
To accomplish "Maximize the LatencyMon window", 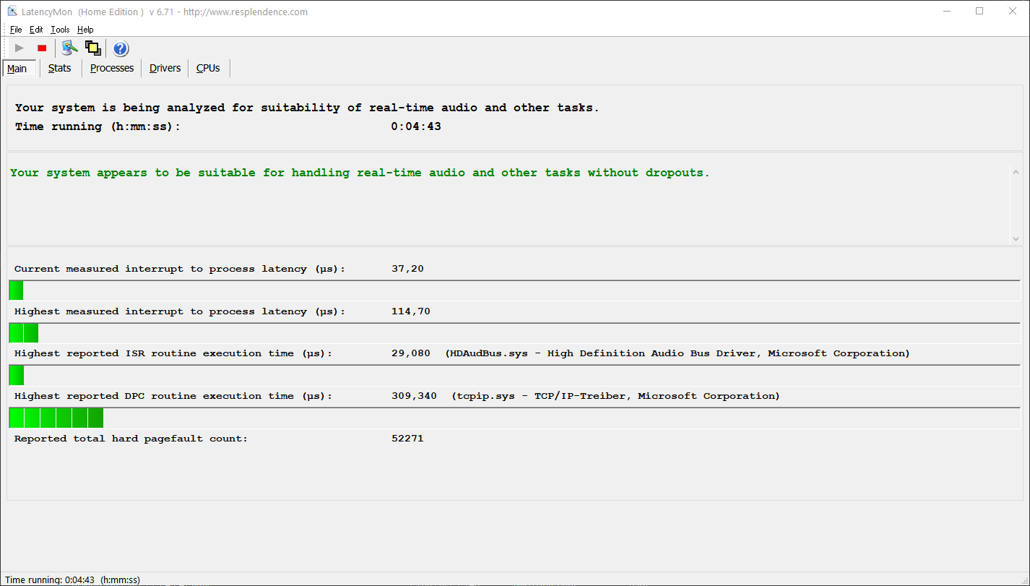I will [x=979, y=12].
